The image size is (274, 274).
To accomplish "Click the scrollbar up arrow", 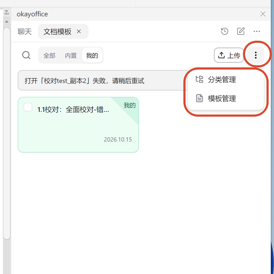I will click(x=7, y=22).
